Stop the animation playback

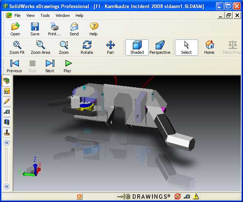click(x=32, y=66)
